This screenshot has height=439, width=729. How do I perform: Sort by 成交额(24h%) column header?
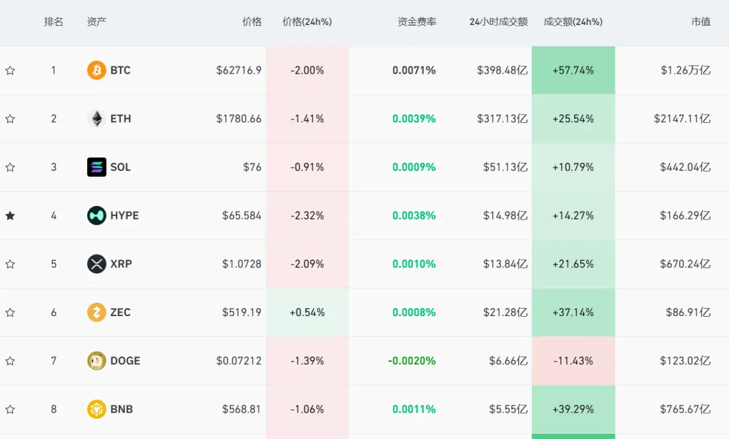coord(573,22)
